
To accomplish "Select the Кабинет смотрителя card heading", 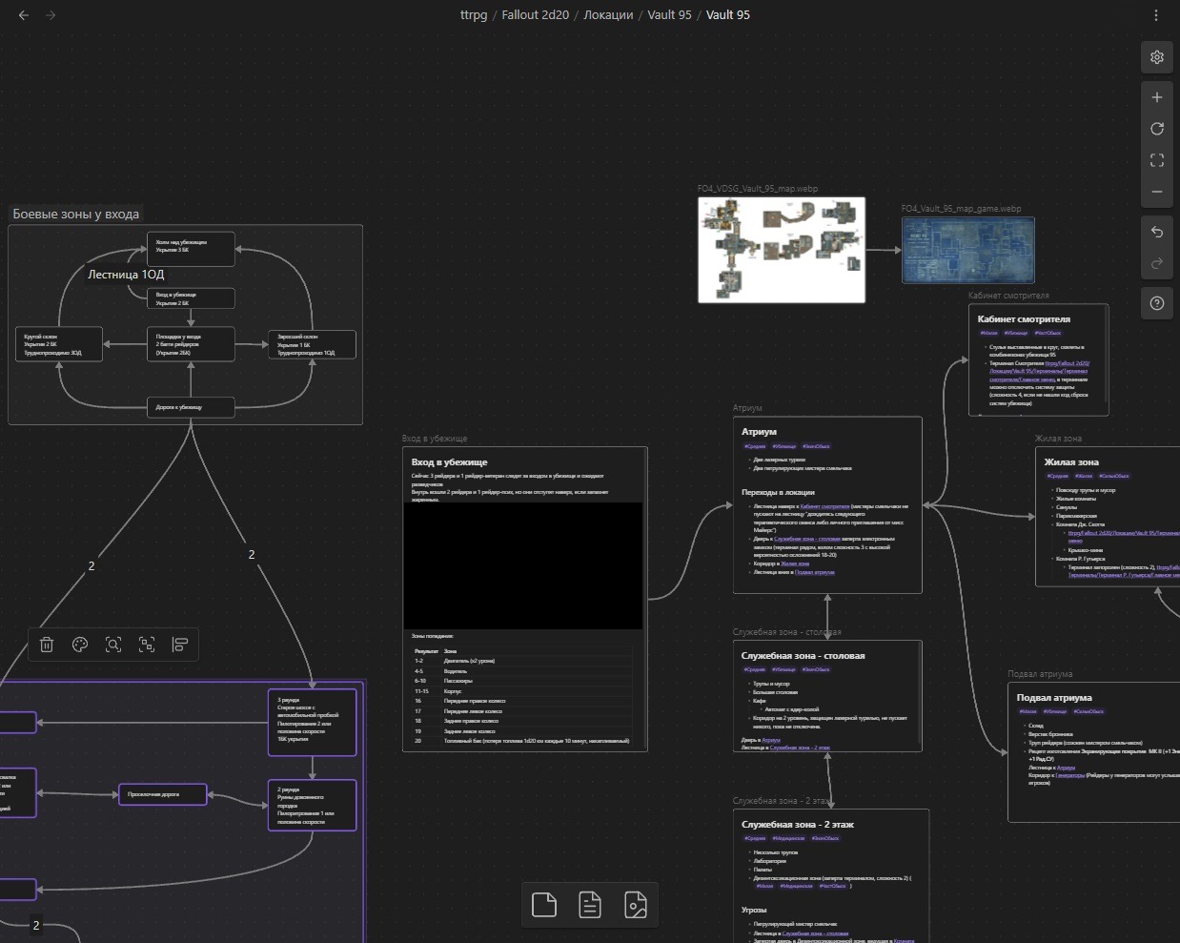I will (x=1024, y=319).
